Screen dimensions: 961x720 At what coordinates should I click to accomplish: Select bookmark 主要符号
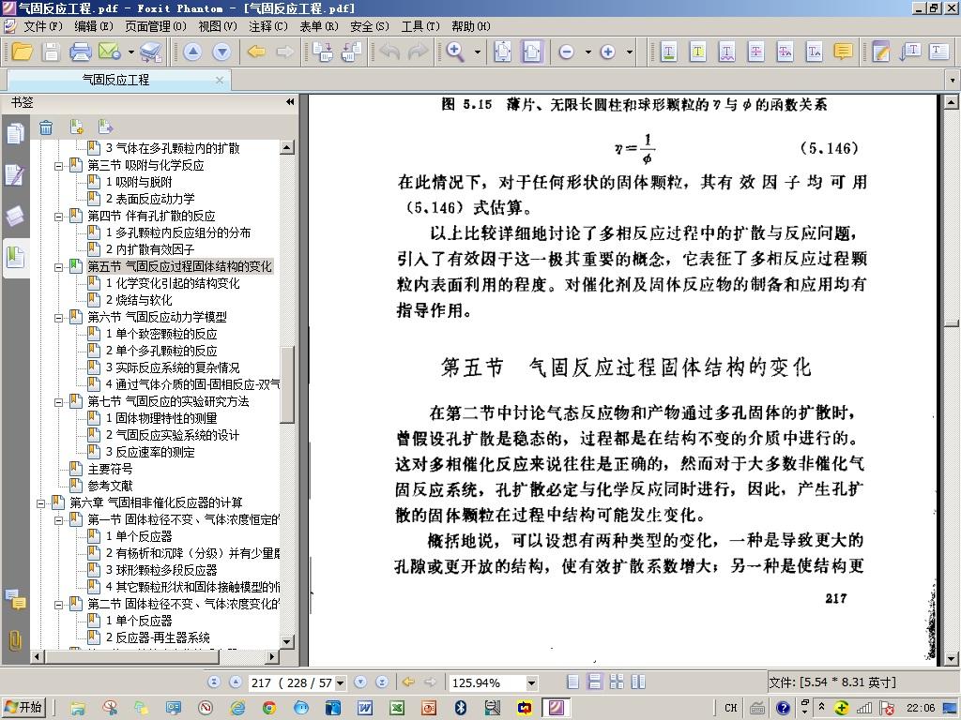[110, 469]
